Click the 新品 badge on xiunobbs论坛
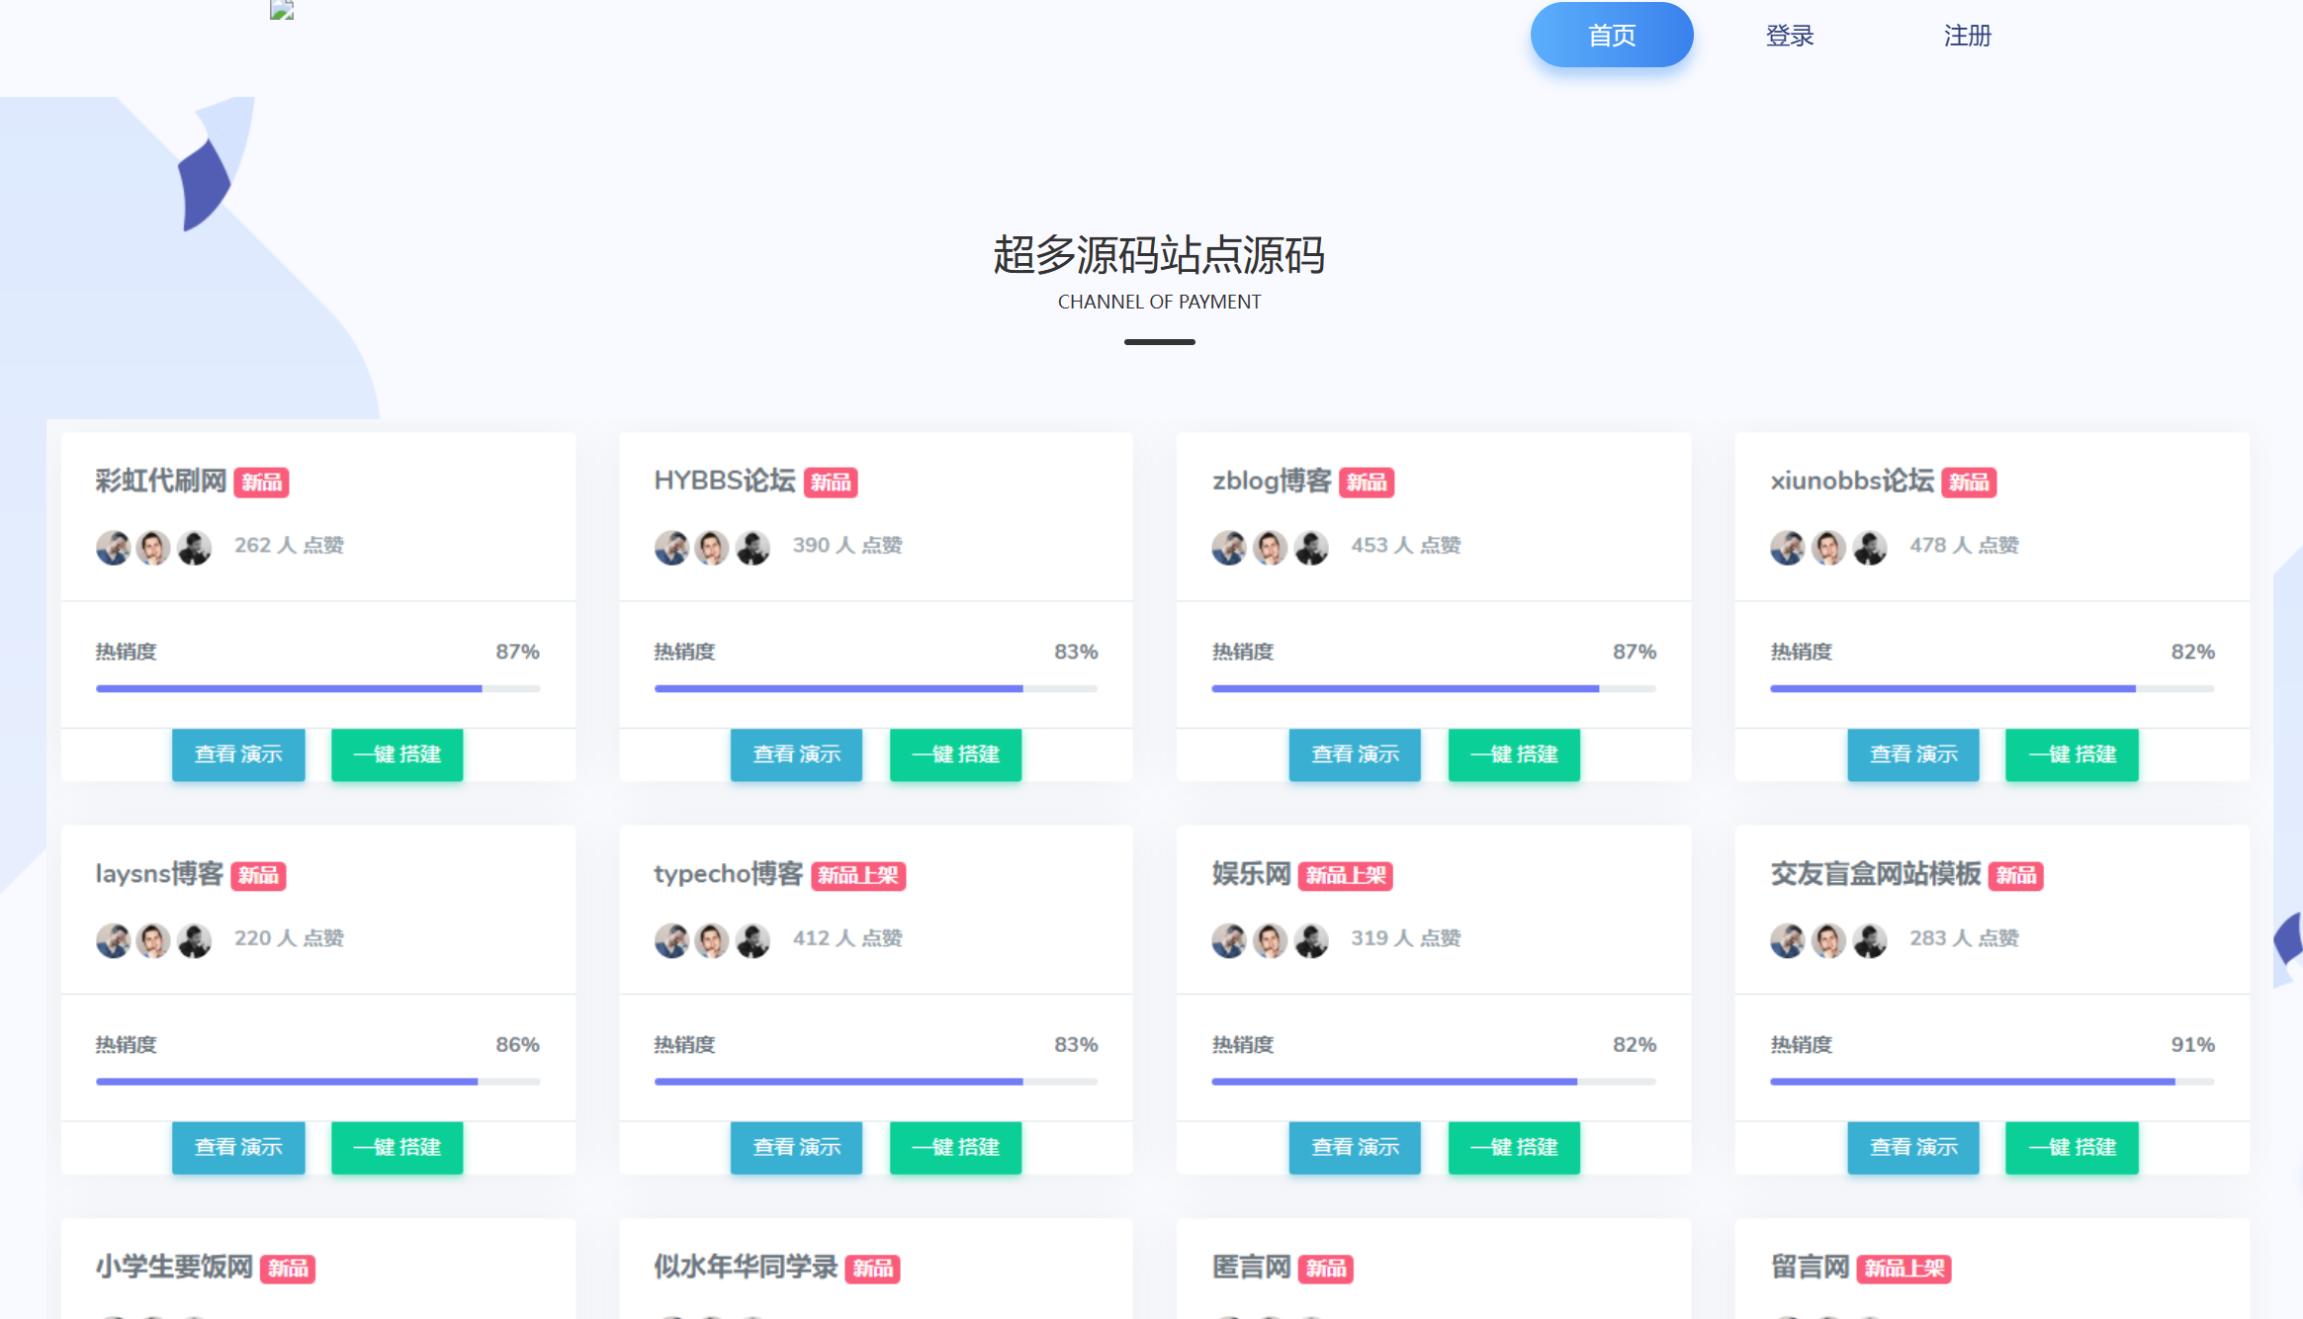2303x1319 pixels. point(1969,483)
